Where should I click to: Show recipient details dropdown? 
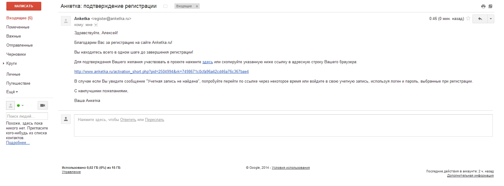(x=96, y=25)
